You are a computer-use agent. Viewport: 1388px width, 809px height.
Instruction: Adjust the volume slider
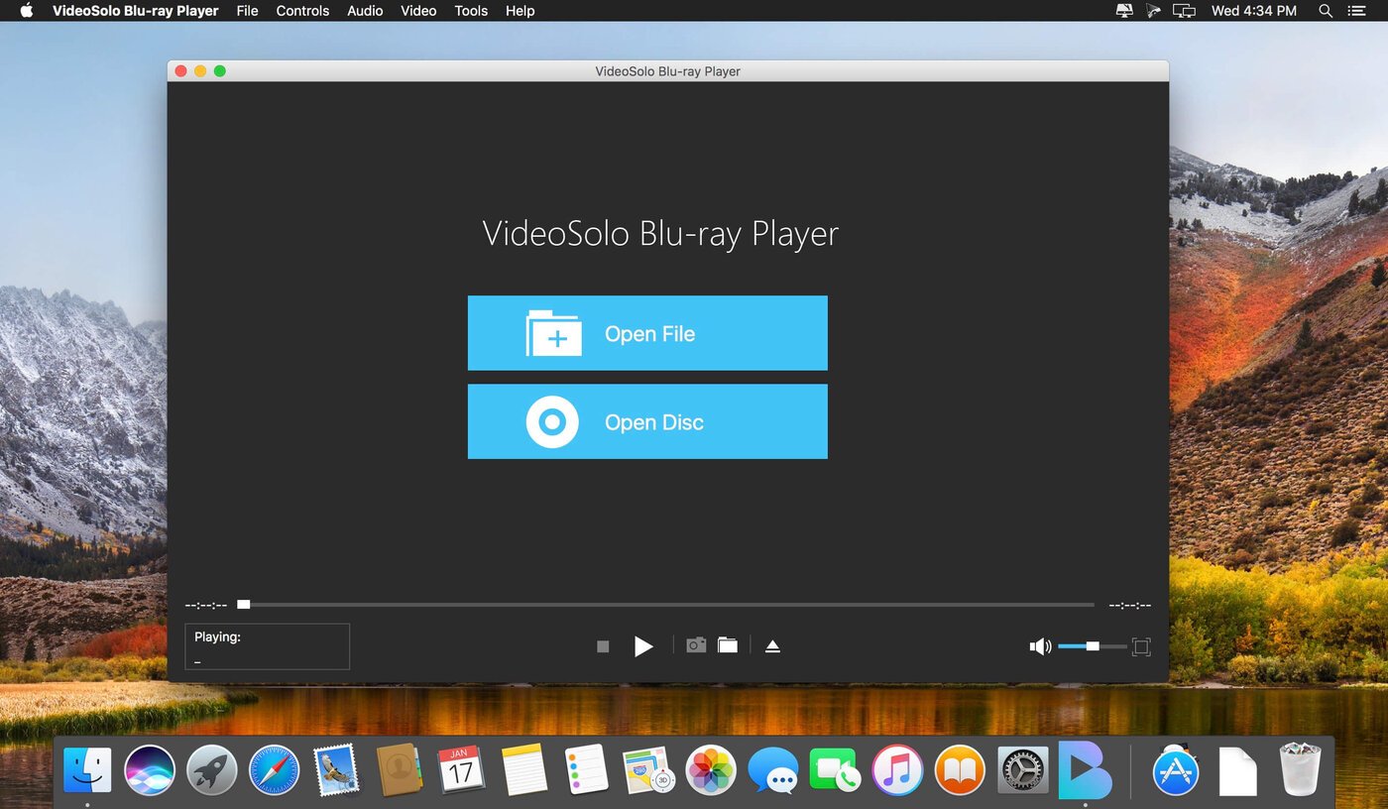click(1092, 646)
